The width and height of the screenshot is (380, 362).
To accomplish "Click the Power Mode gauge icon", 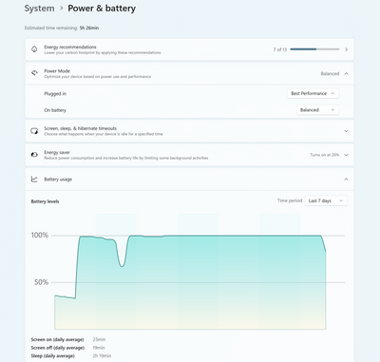I will pyautogui.click(x=34, y=73).
